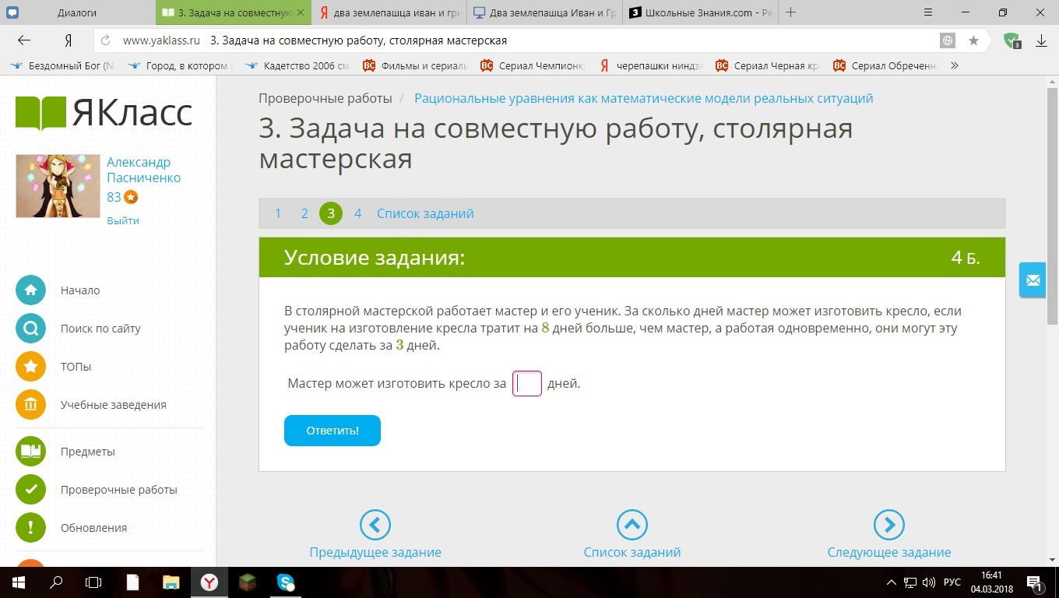
Task: Go to next task arrow icon
Action: (x=888, y=525)
